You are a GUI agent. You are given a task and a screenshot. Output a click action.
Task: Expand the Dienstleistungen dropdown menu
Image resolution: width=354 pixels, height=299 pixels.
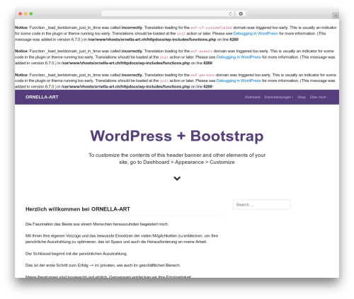point(279,97)
